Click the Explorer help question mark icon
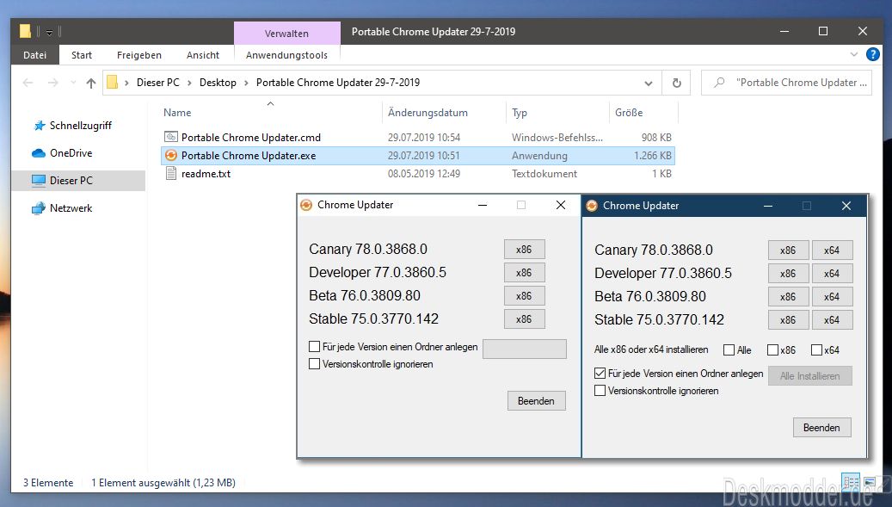Image resolution: width=892 pixels, height=507 pixels. [x=873, y=54]
